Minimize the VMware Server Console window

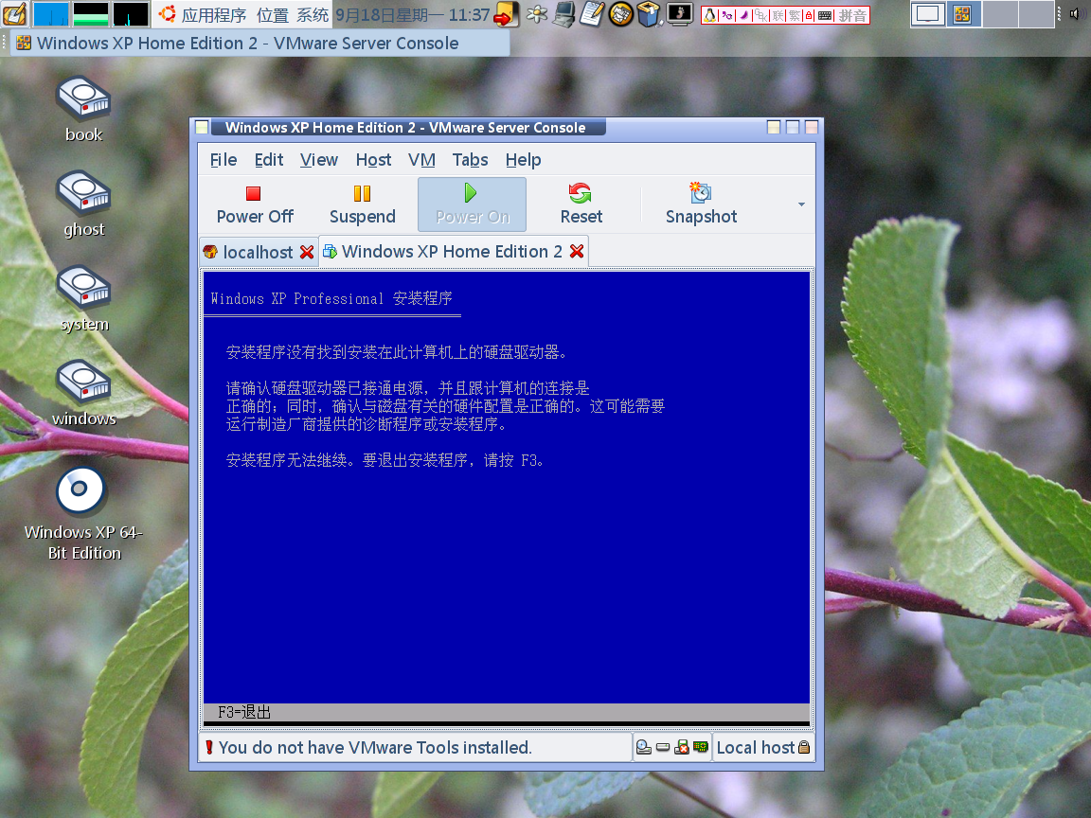tap(774, 127)
